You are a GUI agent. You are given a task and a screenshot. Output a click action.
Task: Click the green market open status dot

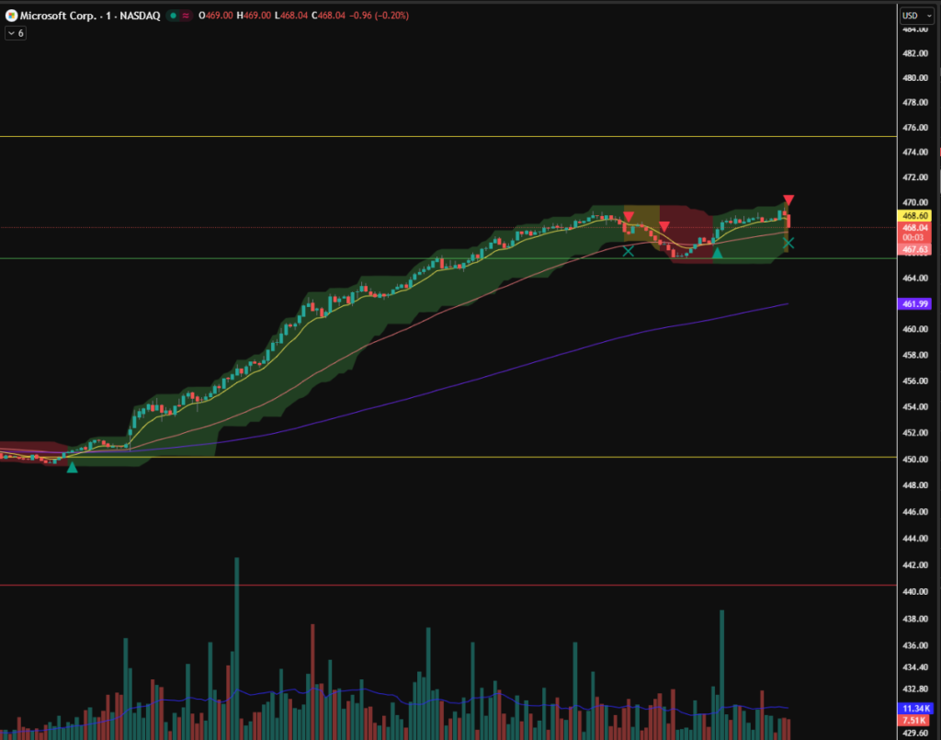click(172, 16)
